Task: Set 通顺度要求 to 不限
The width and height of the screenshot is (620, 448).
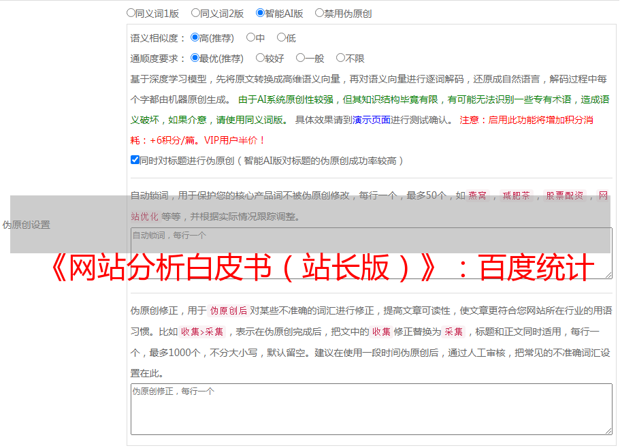Action: coord(340,58)
